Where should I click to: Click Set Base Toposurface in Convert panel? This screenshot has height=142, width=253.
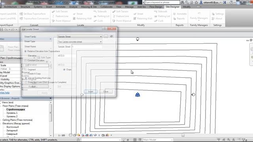tap(32, 14)
